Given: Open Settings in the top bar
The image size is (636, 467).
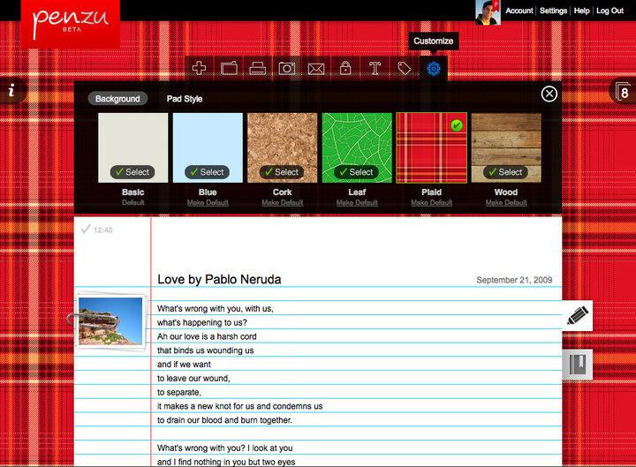Looking at the screenshot, I should point(553,11).
